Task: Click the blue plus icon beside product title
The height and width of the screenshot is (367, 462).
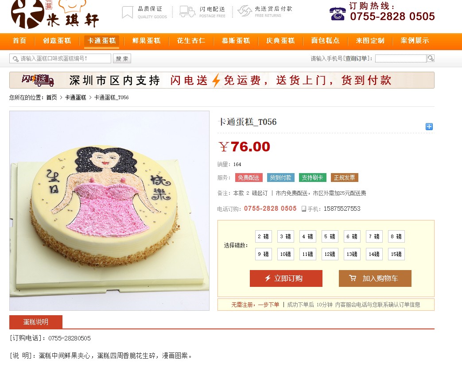Action: tap(429, 127)
